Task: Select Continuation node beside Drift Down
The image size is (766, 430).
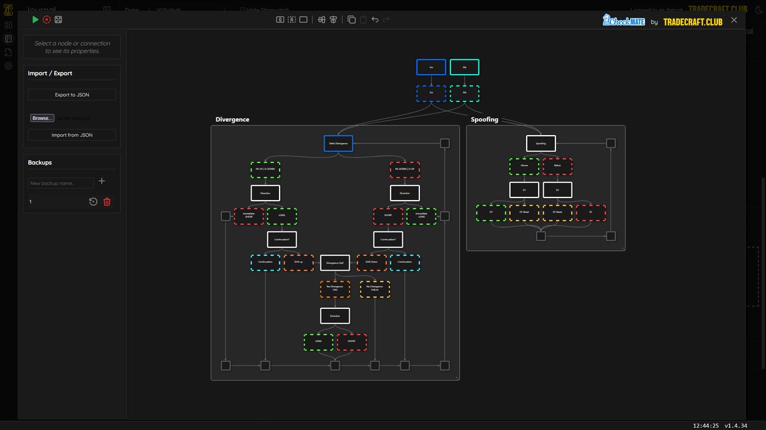Action: 405,262
